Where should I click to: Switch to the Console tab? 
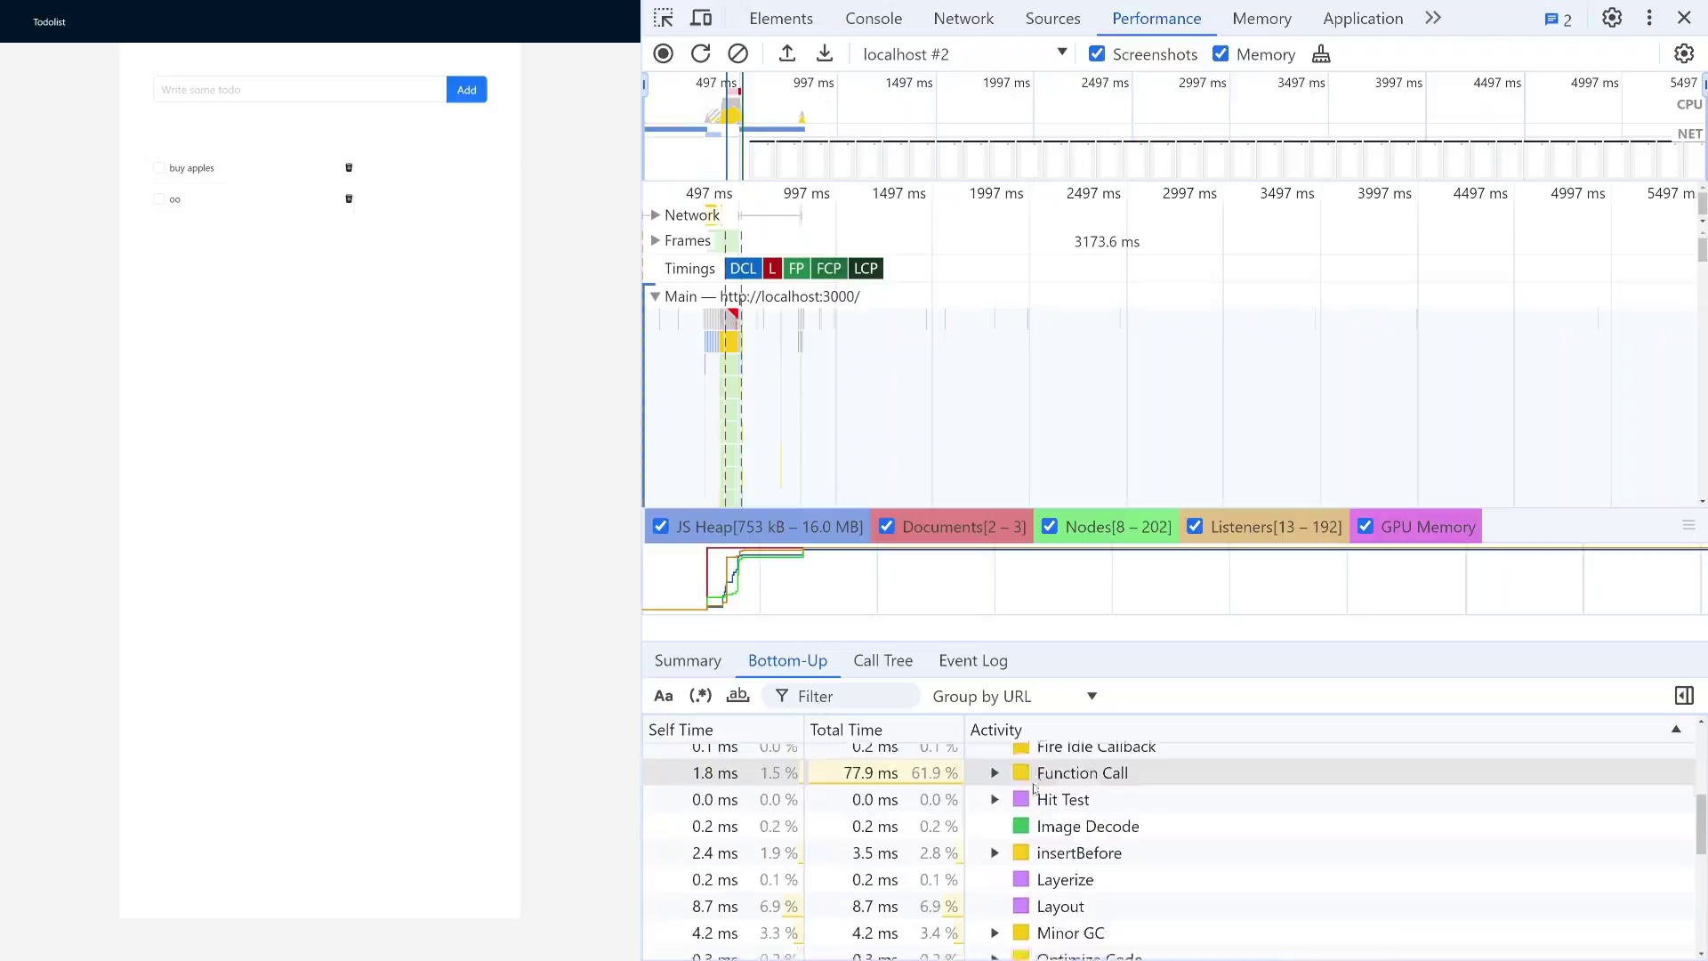[874, 18]
